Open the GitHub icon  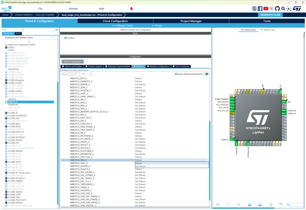click(277, 9)
